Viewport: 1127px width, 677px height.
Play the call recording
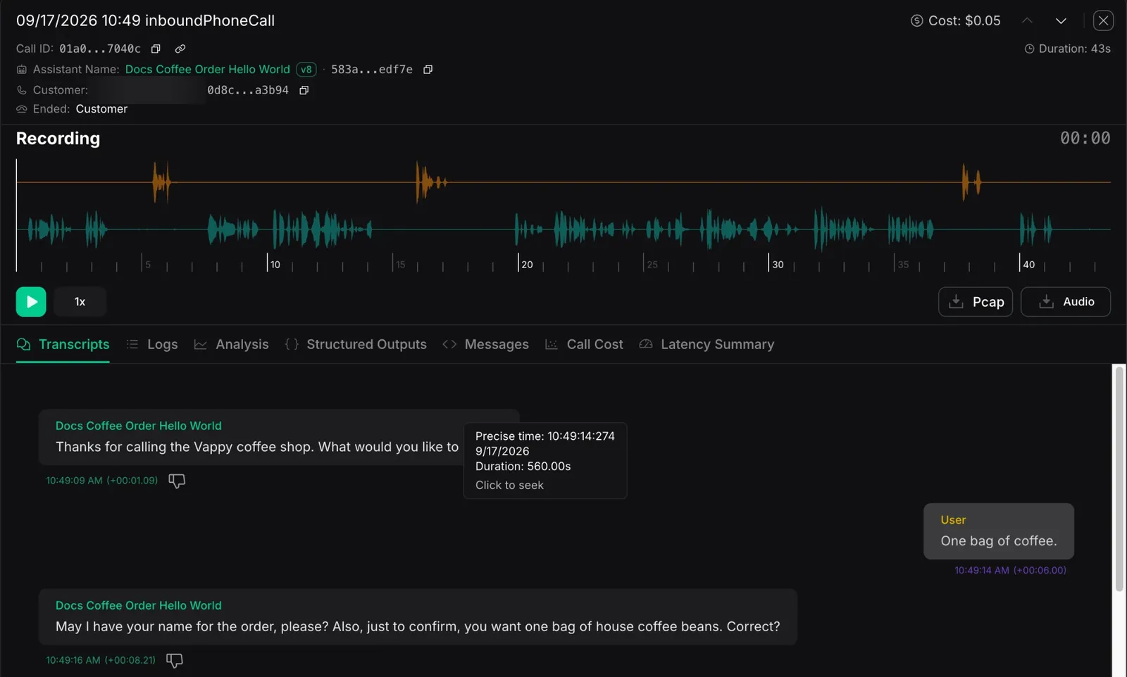[x=31, y=302]
